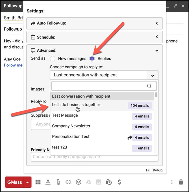This screenshot has width=189, height=192.
Task: Select the Replies radio button
Action: click(92, 59)
